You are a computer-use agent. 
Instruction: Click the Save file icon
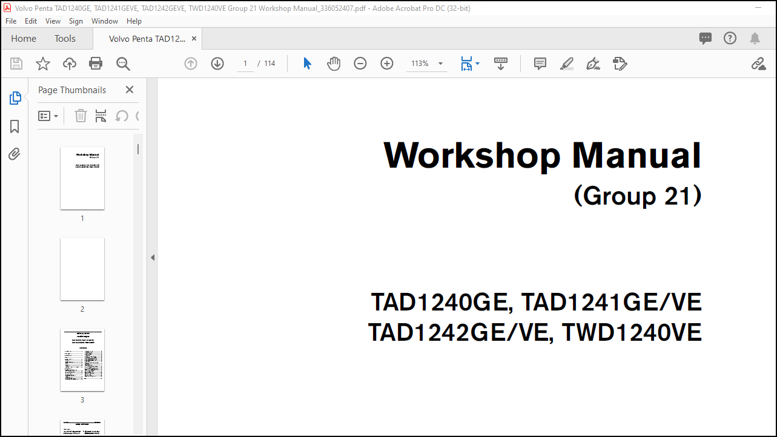[16, 64]
